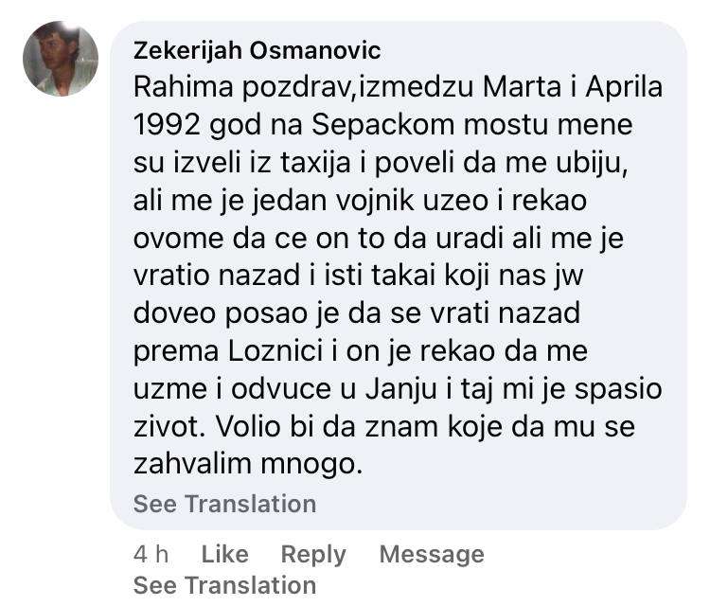This screenshot has width=710, height=606.
Task: Reply to the comment
Action: click(x=313, y=554)
